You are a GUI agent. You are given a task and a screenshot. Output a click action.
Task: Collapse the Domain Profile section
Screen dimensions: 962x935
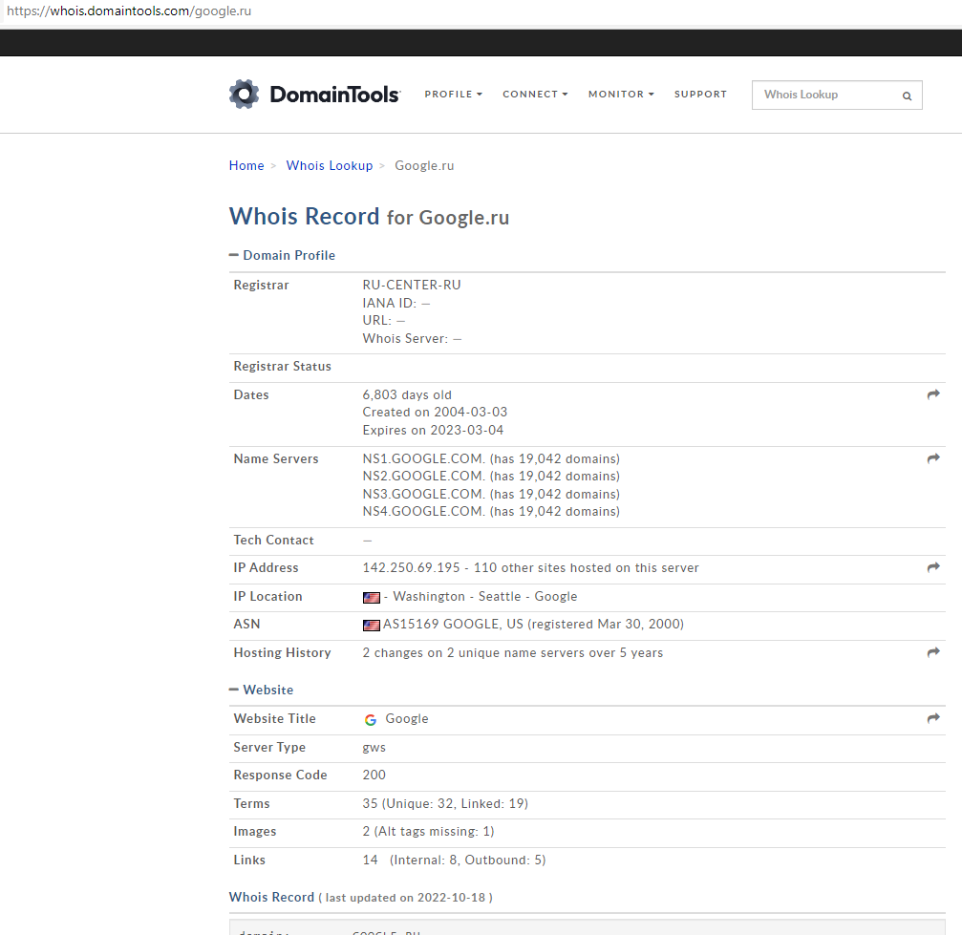(x=282, y=255)
